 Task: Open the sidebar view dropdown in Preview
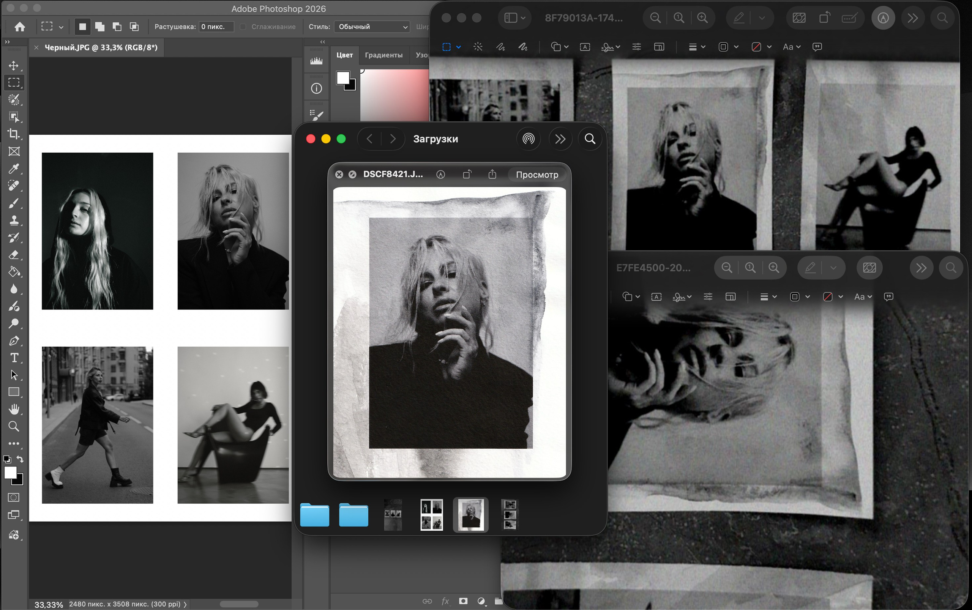click(514, 18)
